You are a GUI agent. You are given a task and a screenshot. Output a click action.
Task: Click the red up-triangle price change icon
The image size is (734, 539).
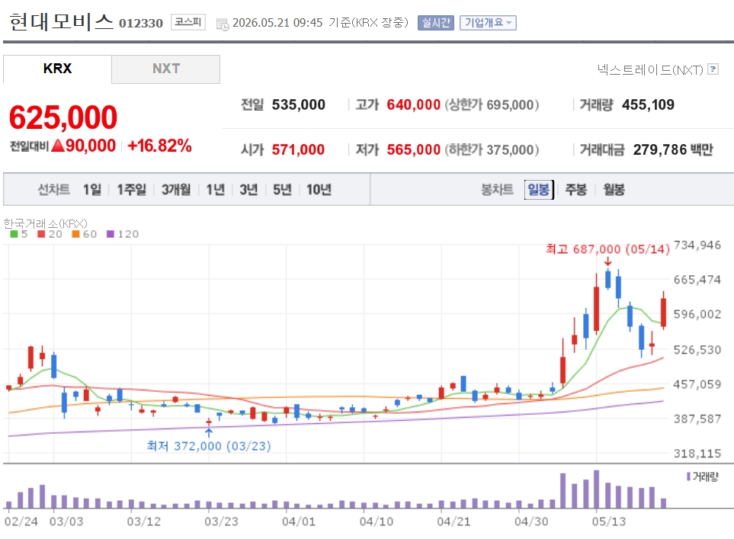(58, 146)
